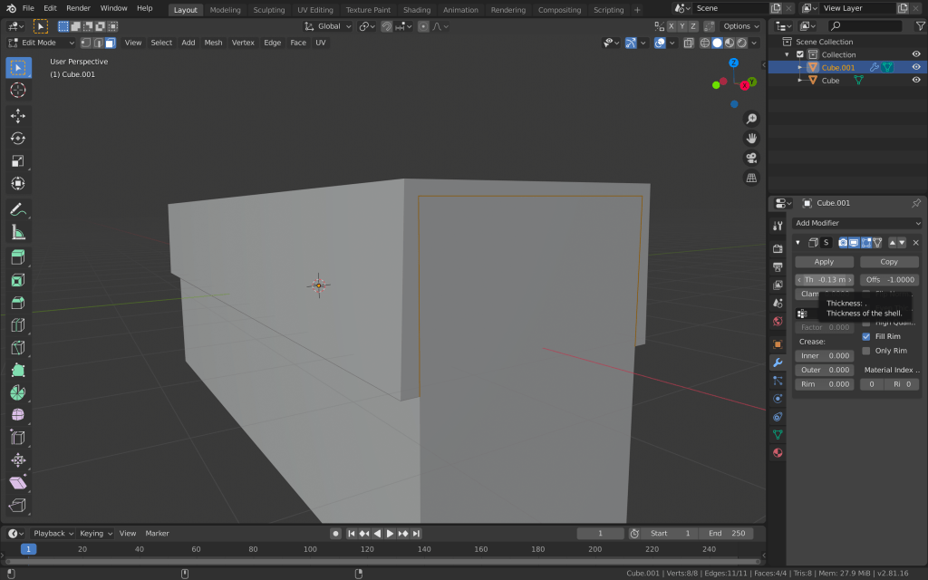This screenshot has width=928, height=580.
Task: Click the camera view gizmo icon
Action: pyautogui.click(x=751, y=158)
